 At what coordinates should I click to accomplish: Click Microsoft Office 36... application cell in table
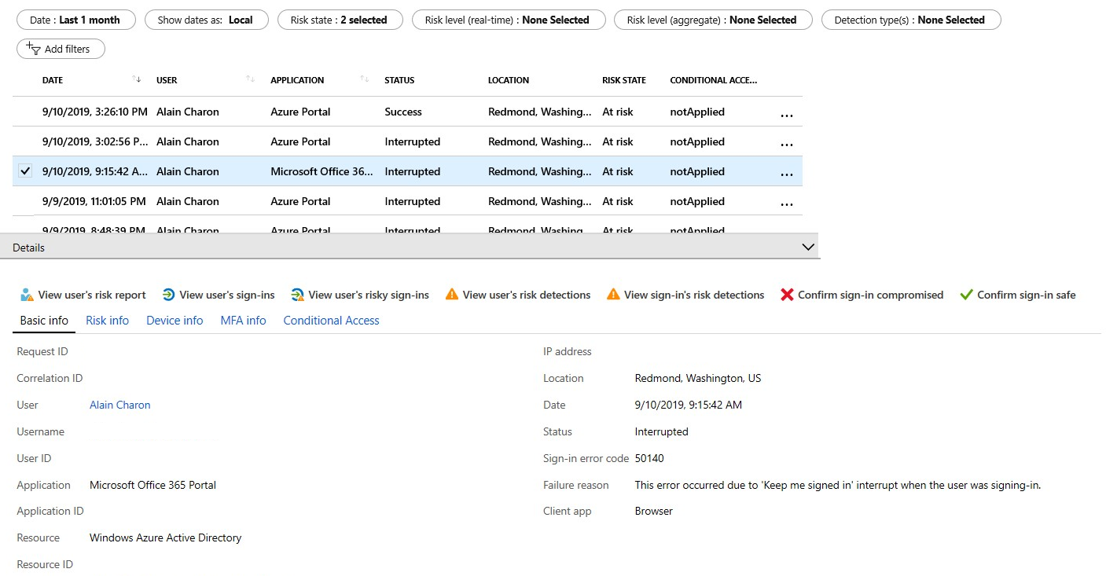pos(322,171)
